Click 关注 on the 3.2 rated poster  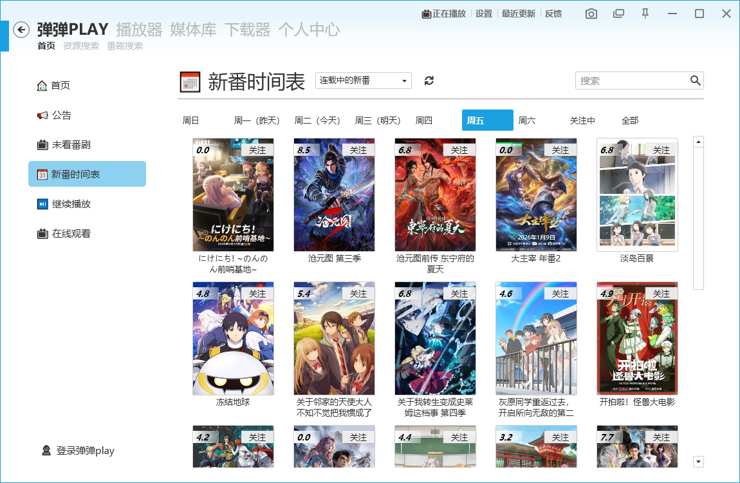pos(560,437)
